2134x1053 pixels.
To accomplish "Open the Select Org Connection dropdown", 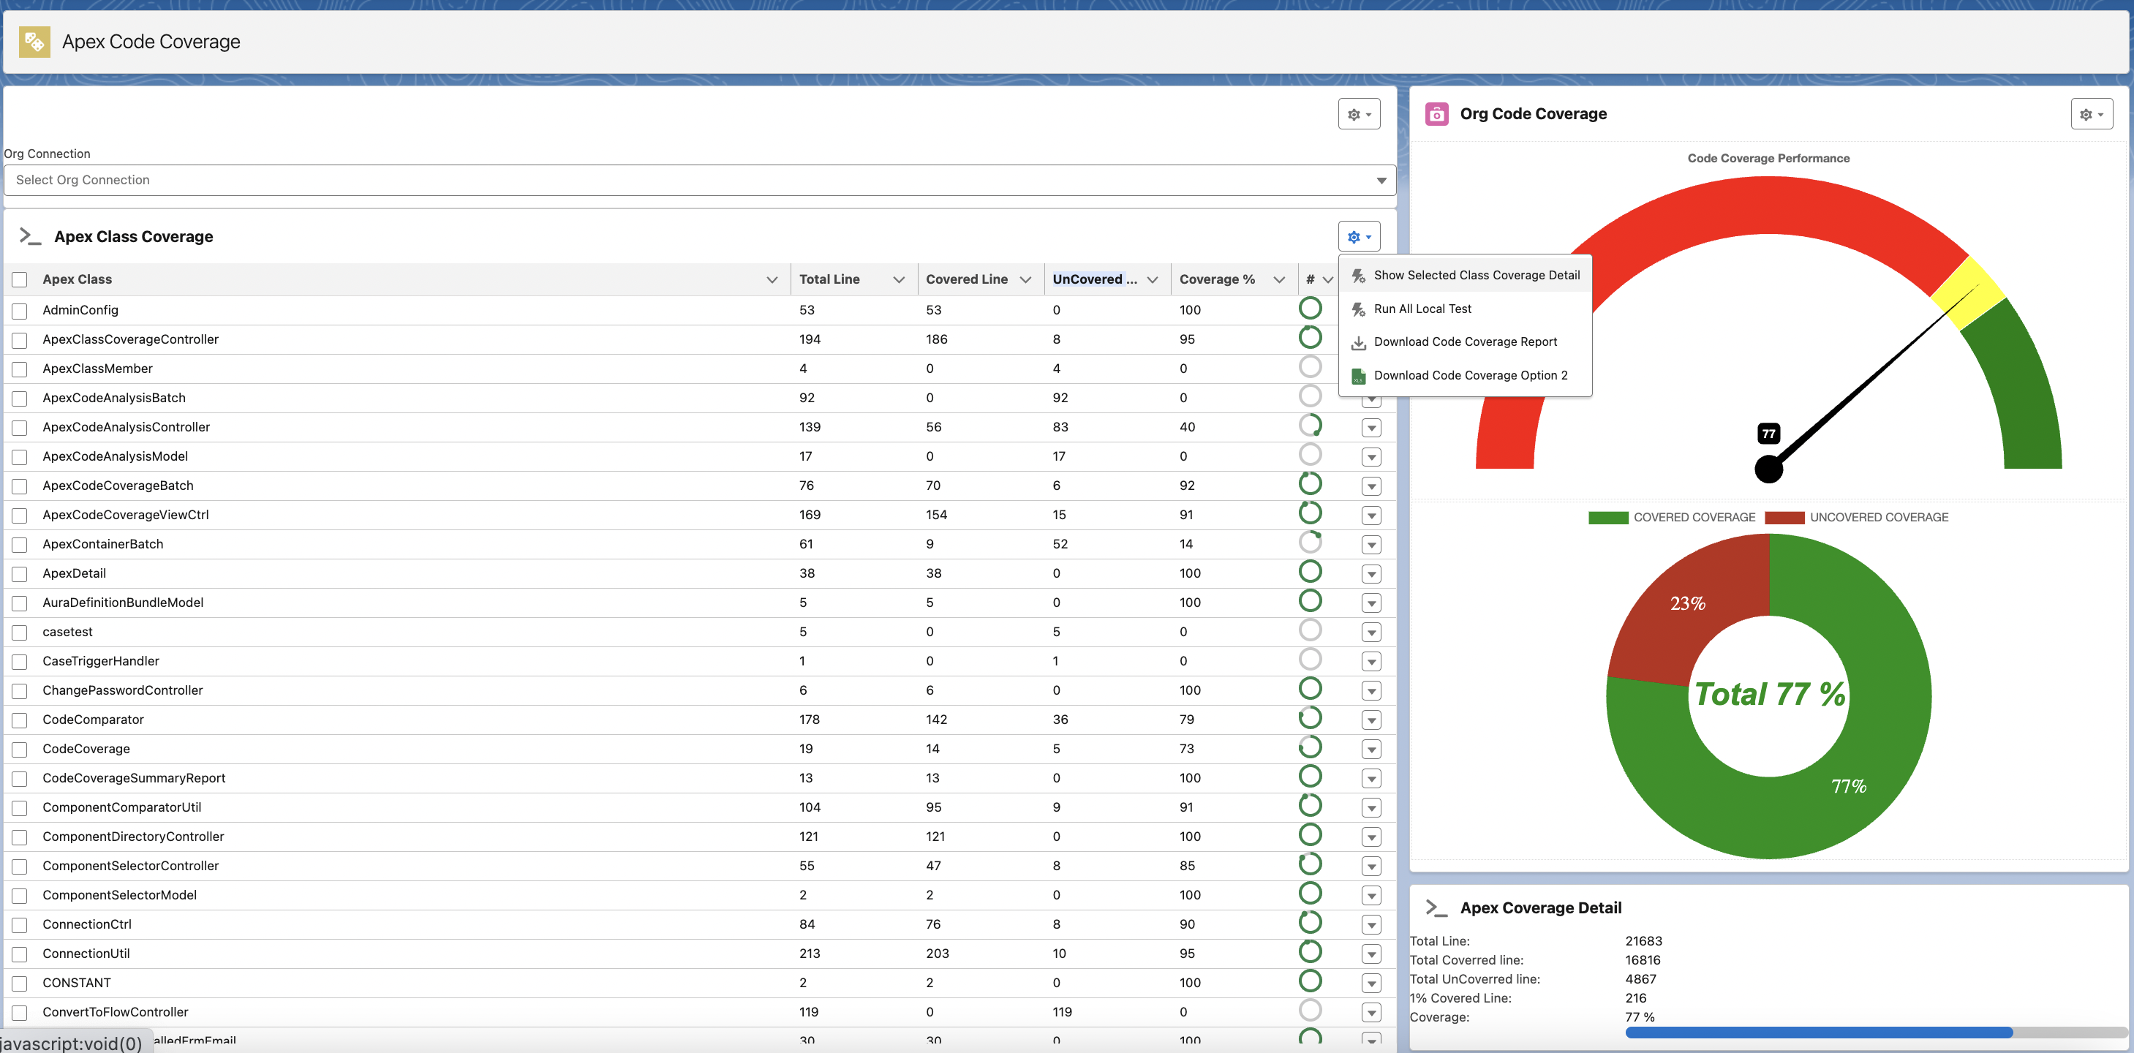I will (x=699, y=180).
